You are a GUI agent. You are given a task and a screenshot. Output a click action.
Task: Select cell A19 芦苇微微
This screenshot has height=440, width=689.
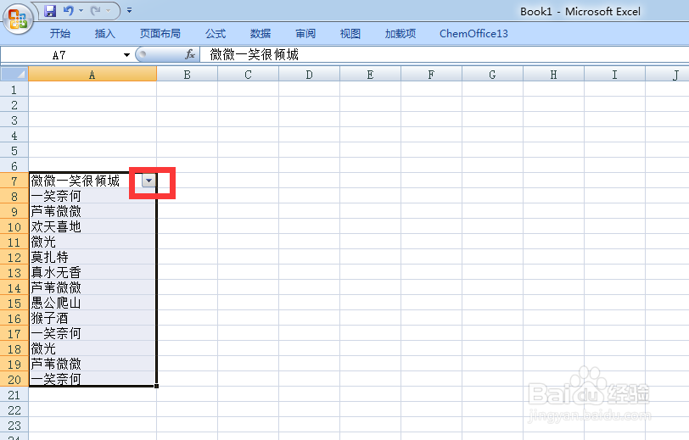click(x=92, y=364)
